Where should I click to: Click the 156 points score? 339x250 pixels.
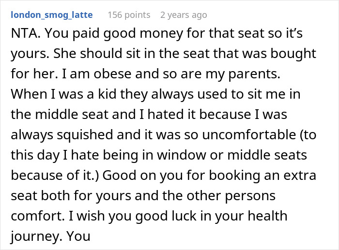click(x=128, y=15)
